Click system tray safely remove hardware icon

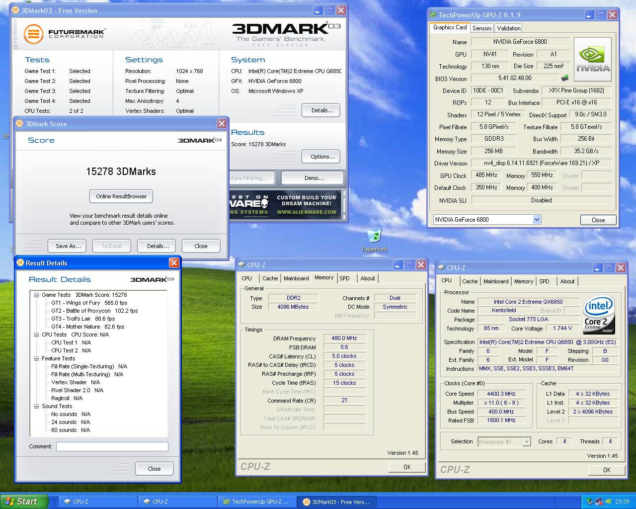click(x=590, y=502)
